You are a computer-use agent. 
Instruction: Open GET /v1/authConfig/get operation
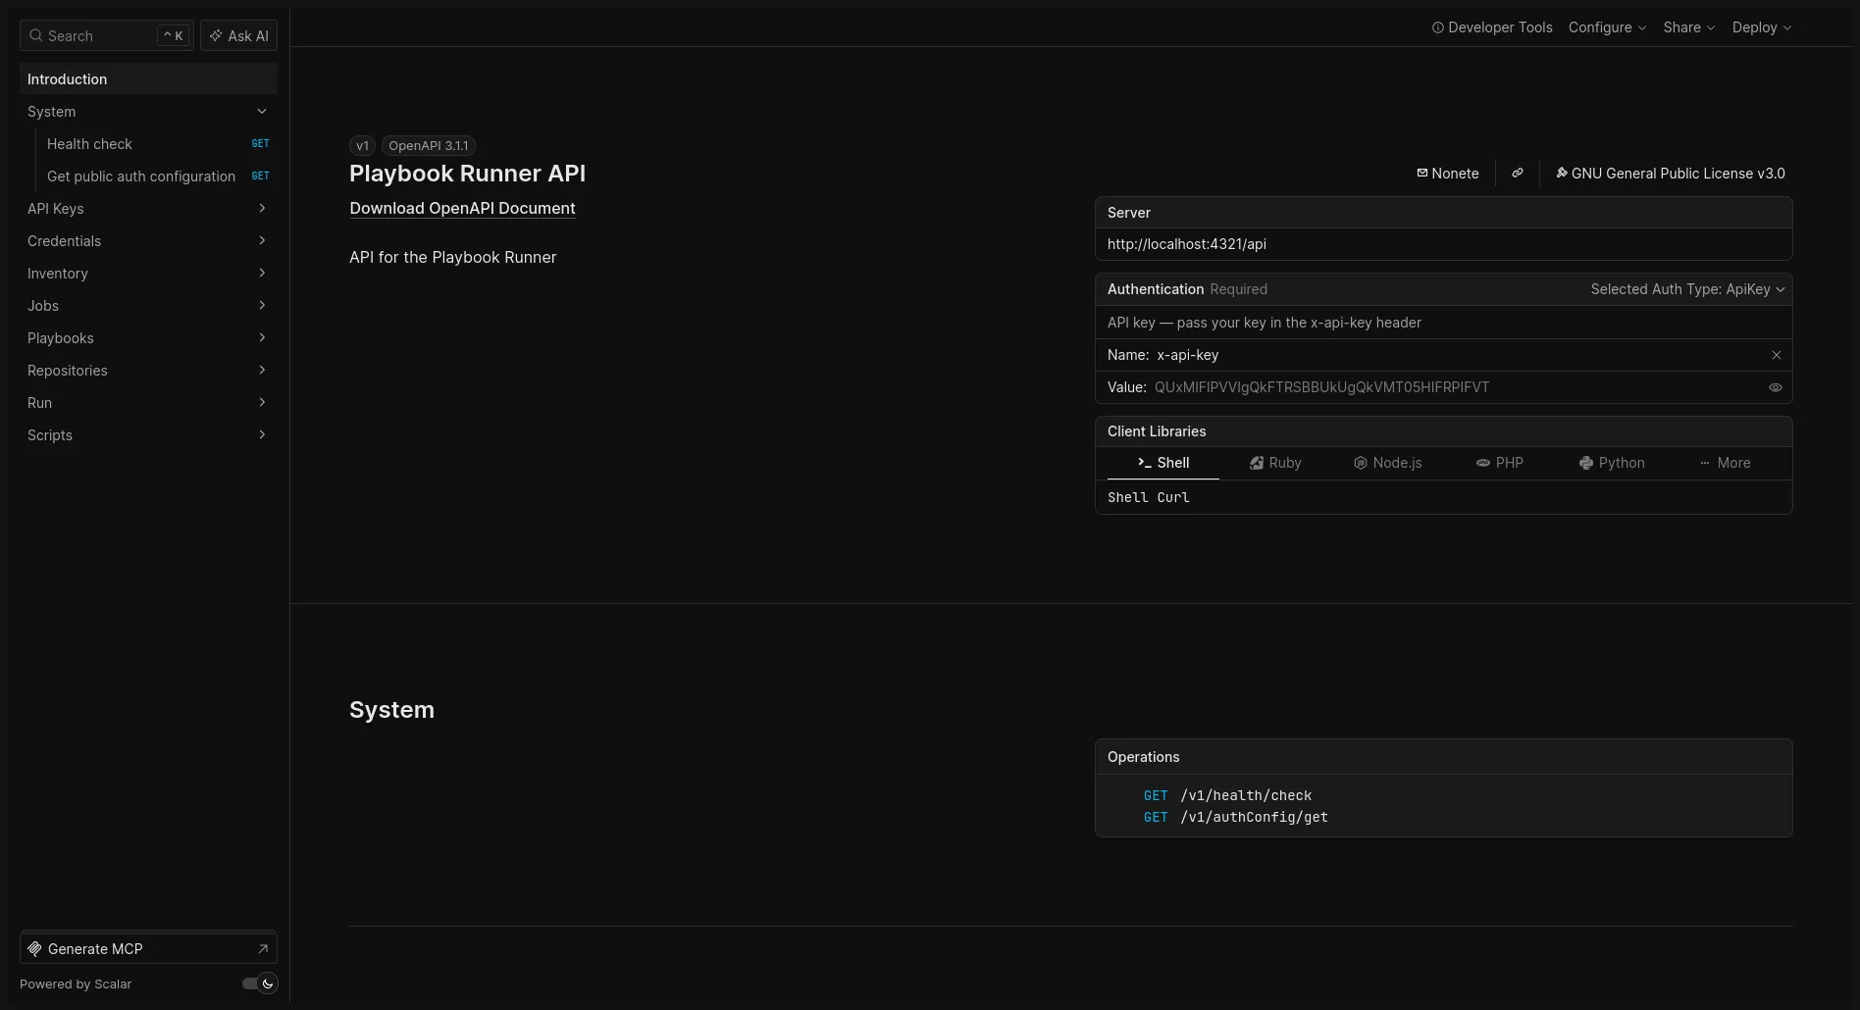[1236, 817]
